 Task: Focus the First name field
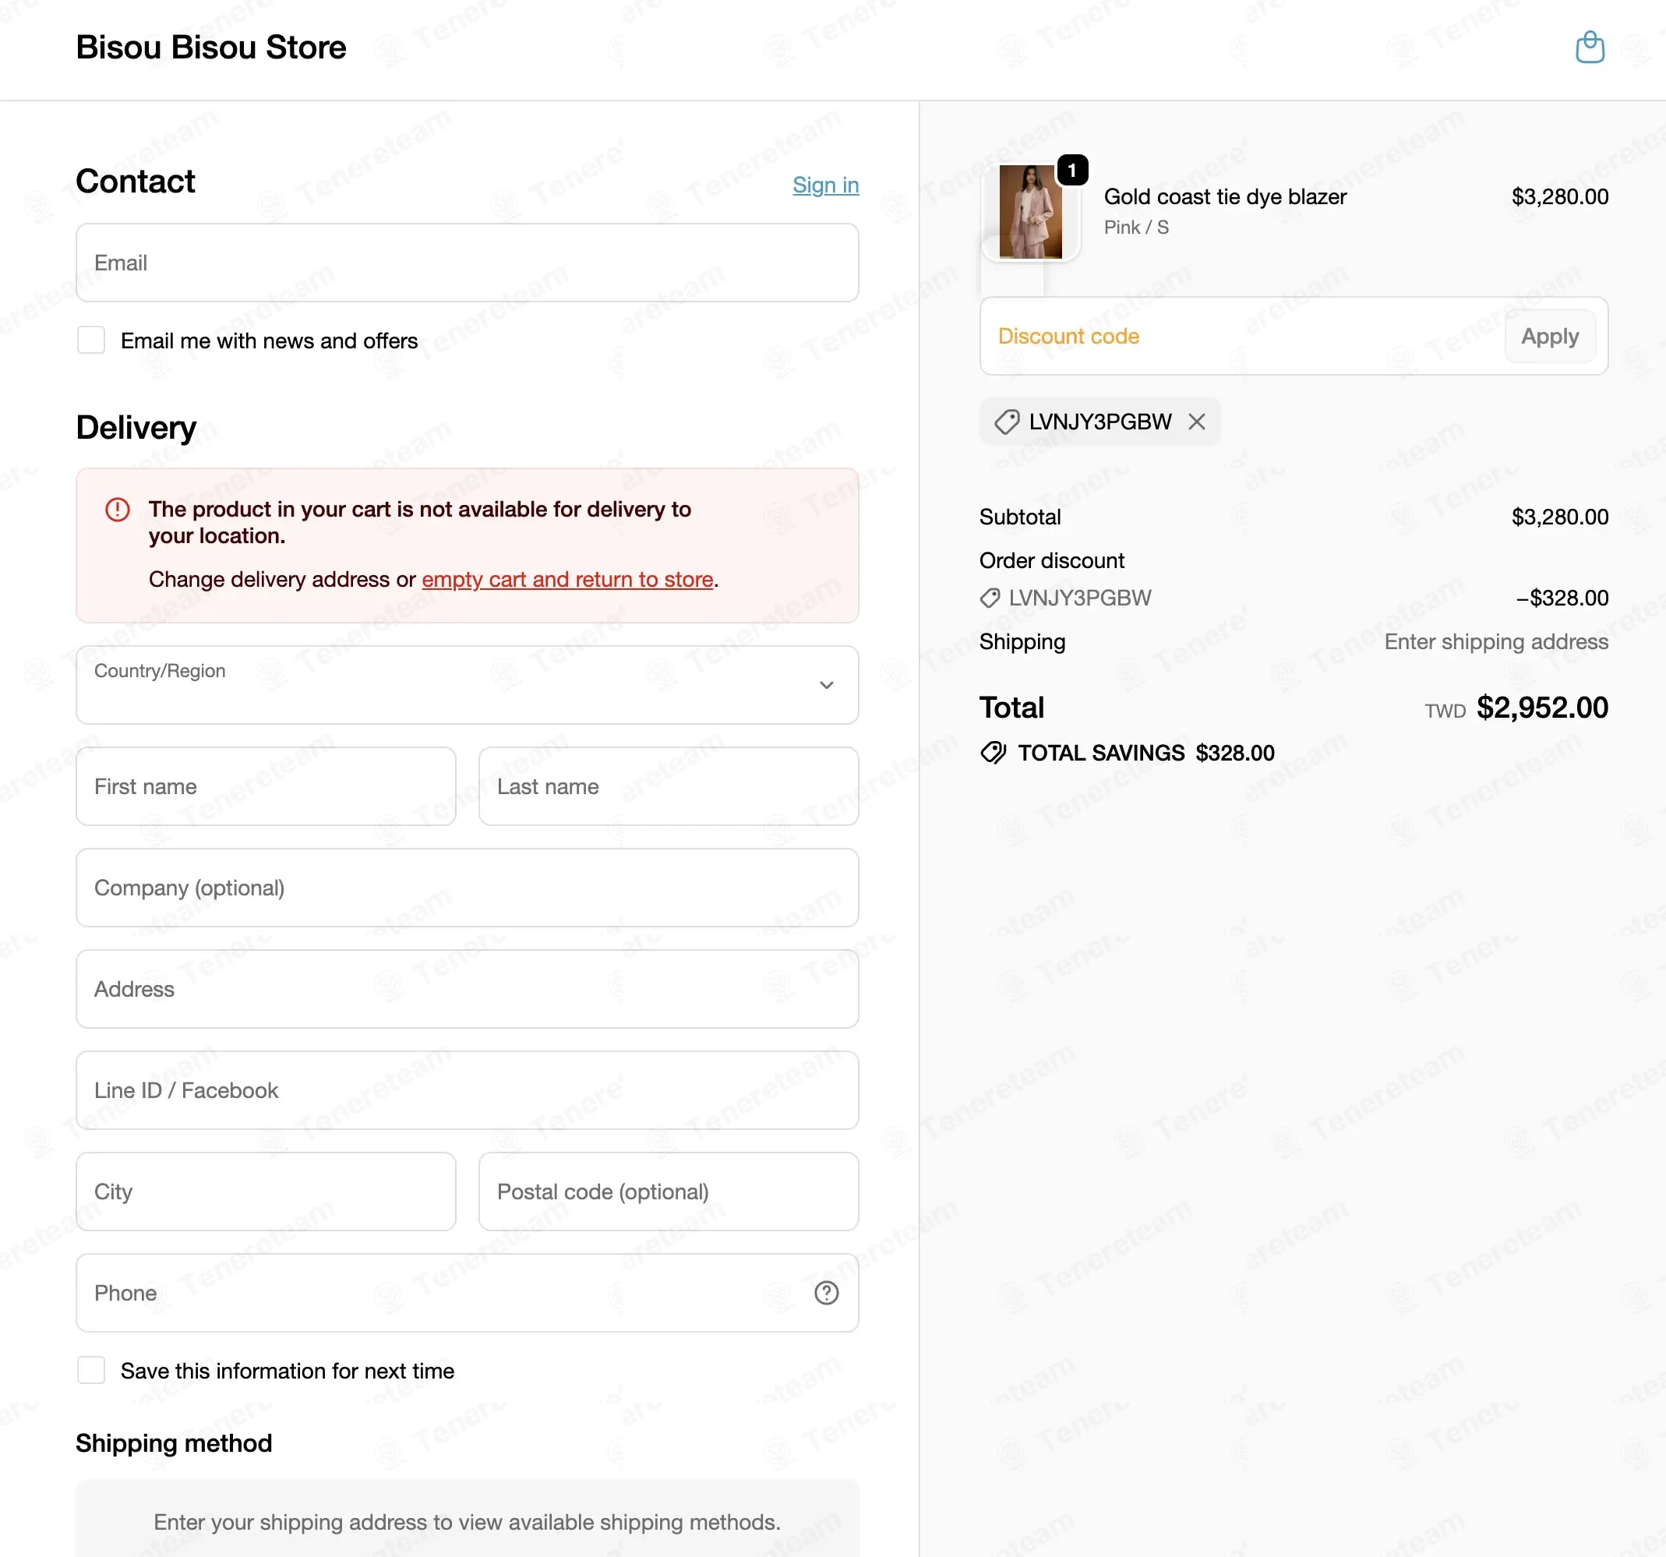point(266,787)
